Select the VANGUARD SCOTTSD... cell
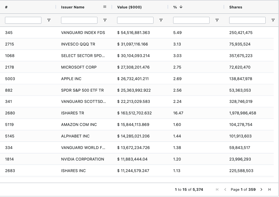Screen dimensions: 279x197 83,102
